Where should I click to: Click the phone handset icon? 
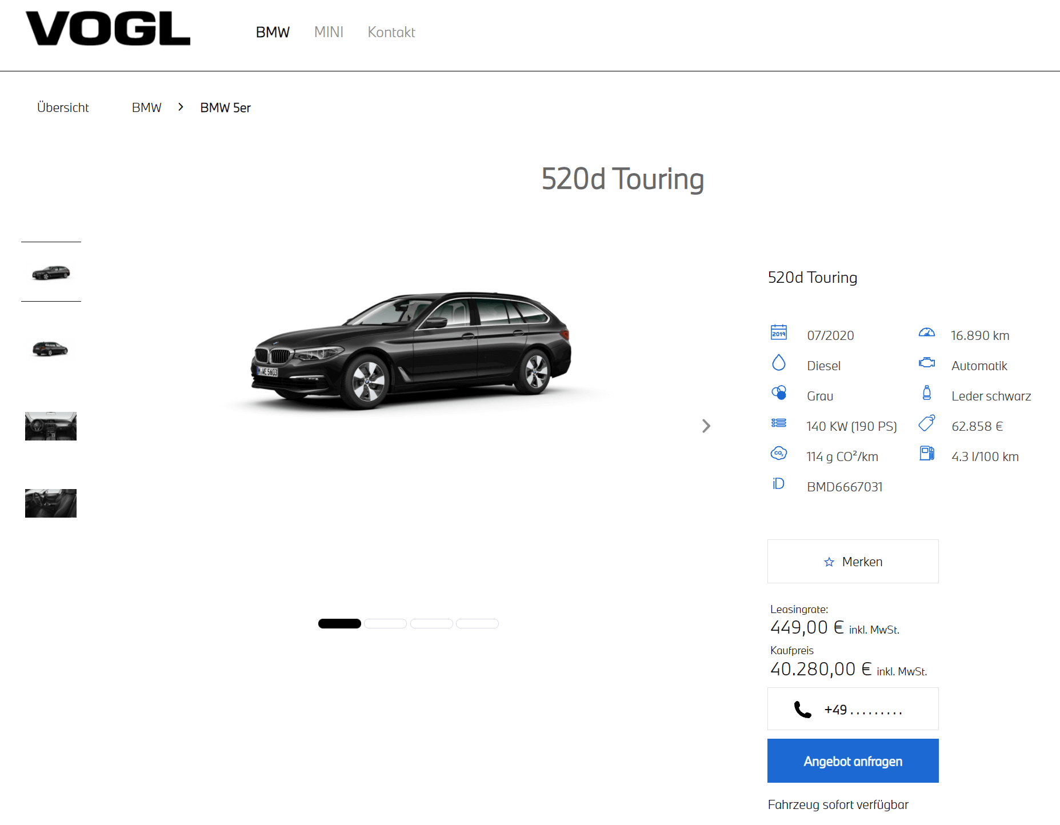pos(802,710)
